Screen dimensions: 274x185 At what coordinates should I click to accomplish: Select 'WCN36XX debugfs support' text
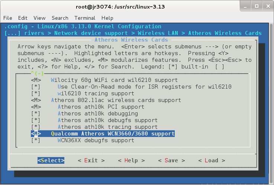click(x=96, y=140)
